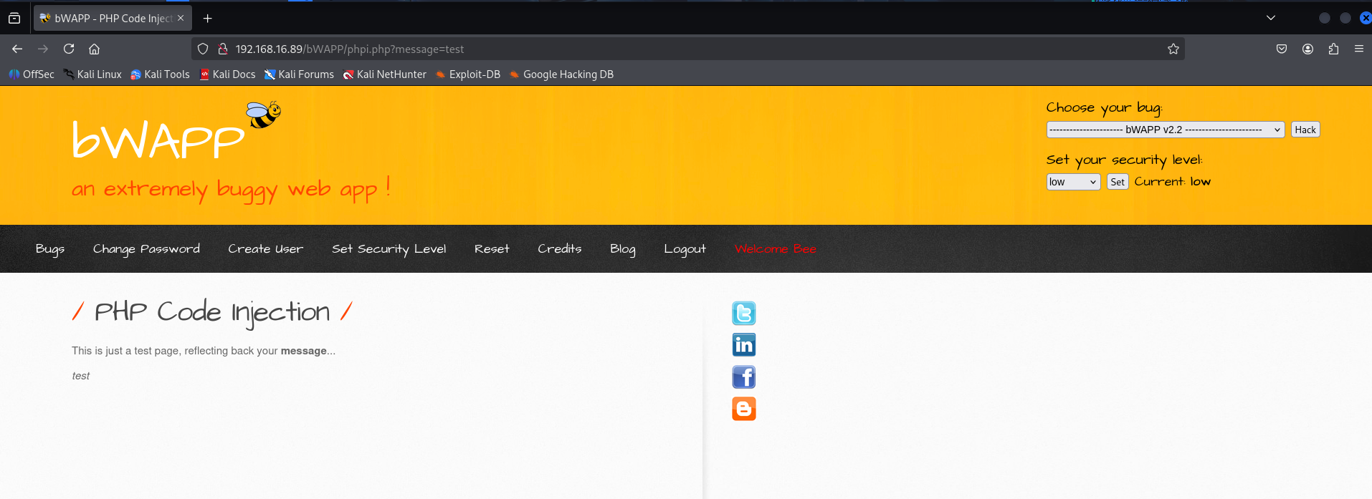Image resolution: width=1372 pixels, height=499 pixels.
Task: Select the bWAPP PHP Code Injection tab
Action: (x=113, y=18)
